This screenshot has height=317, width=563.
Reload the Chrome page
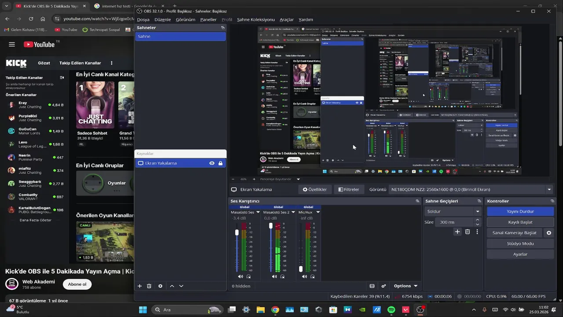[x=31, y=19]
